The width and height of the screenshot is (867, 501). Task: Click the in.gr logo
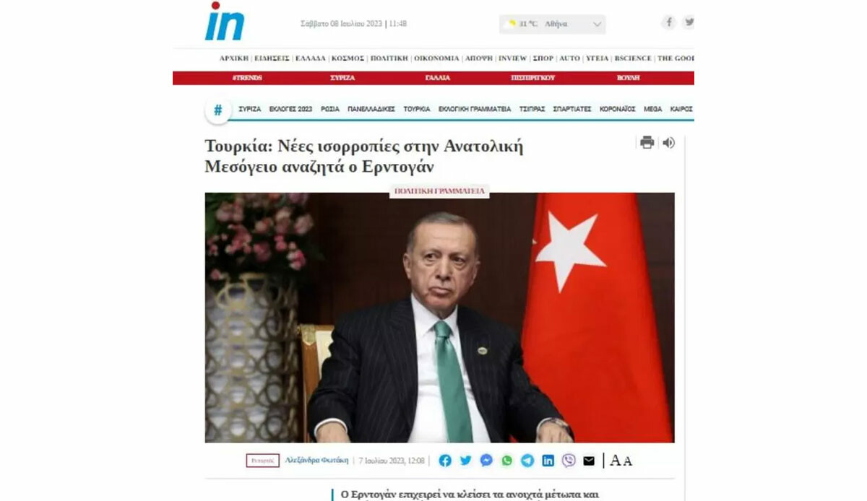pos(225,22)
